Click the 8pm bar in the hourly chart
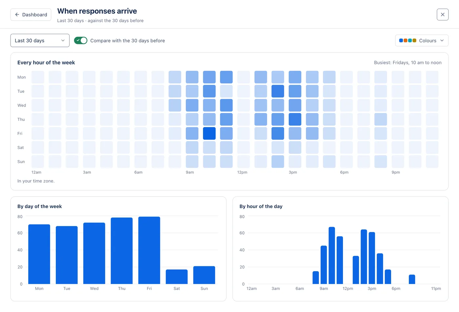The height and width of the screenshot is (312, 459). coord(412,280)
